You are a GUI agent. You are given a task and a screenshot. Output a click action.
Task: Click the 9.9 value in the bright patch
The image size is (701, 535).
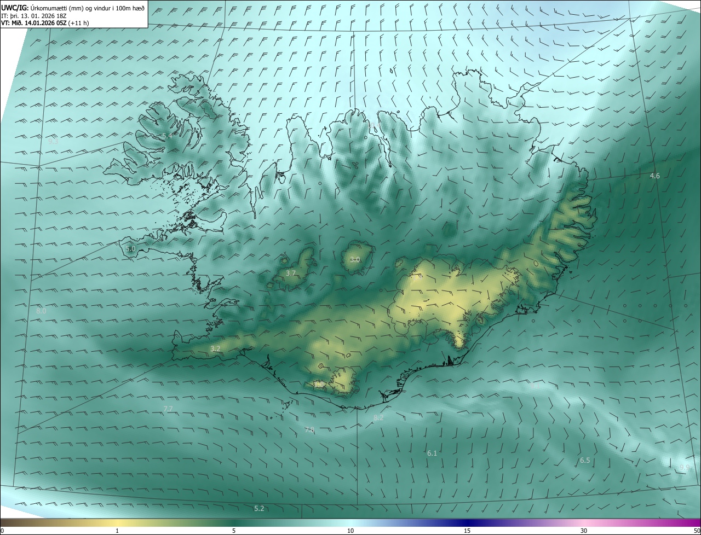685,467
